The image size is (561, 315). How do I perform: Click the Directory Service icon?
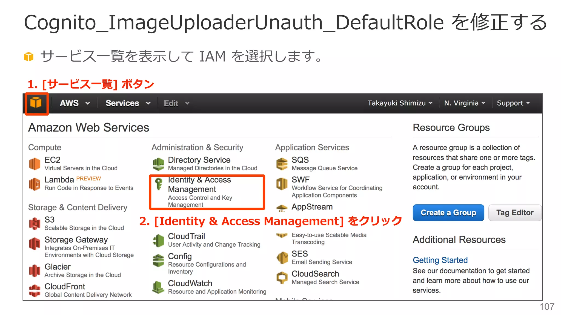click(x=158, y=164)
